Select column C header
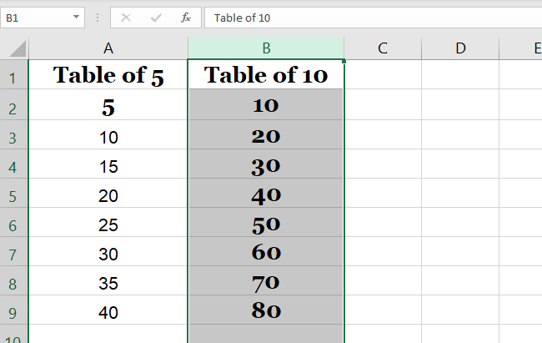 (x=383, y=48)
